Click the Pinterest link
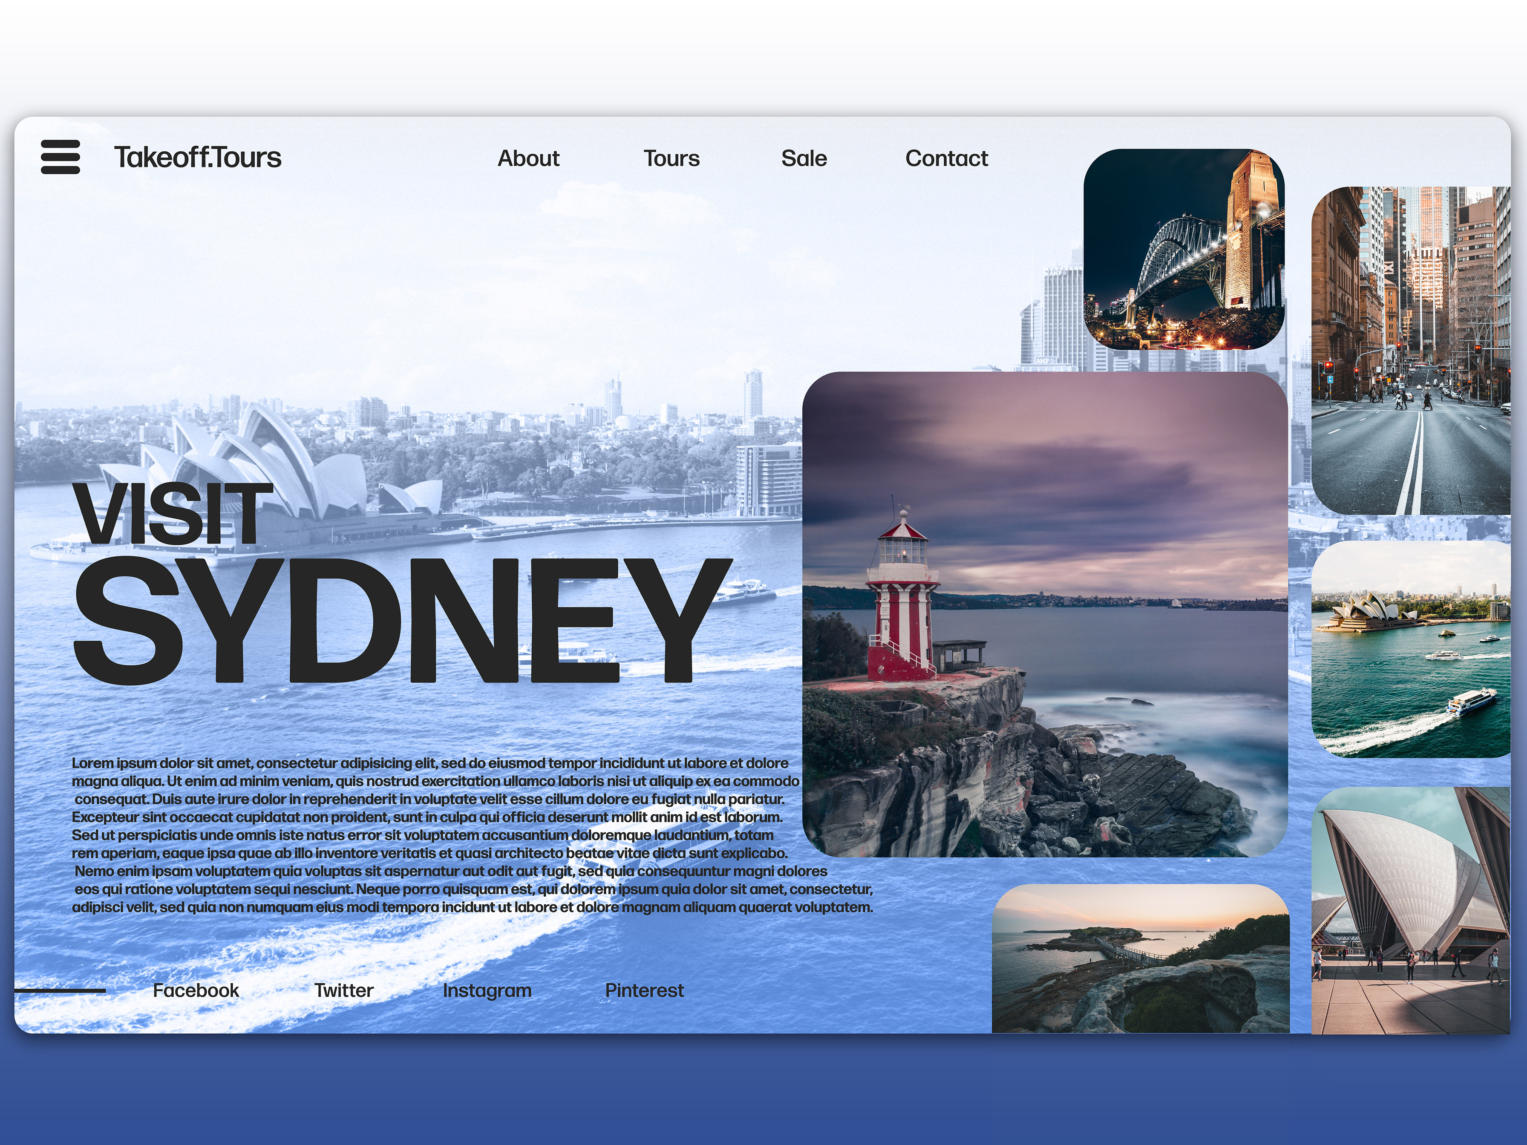Screen dimensions: 1527x1145 (x=644, y=990)
